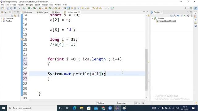Image resolution: width=198 pixels, height=111 pixels.
Task: Click Collapse All in Outline toolbar
Action: [x=171, y=16]
